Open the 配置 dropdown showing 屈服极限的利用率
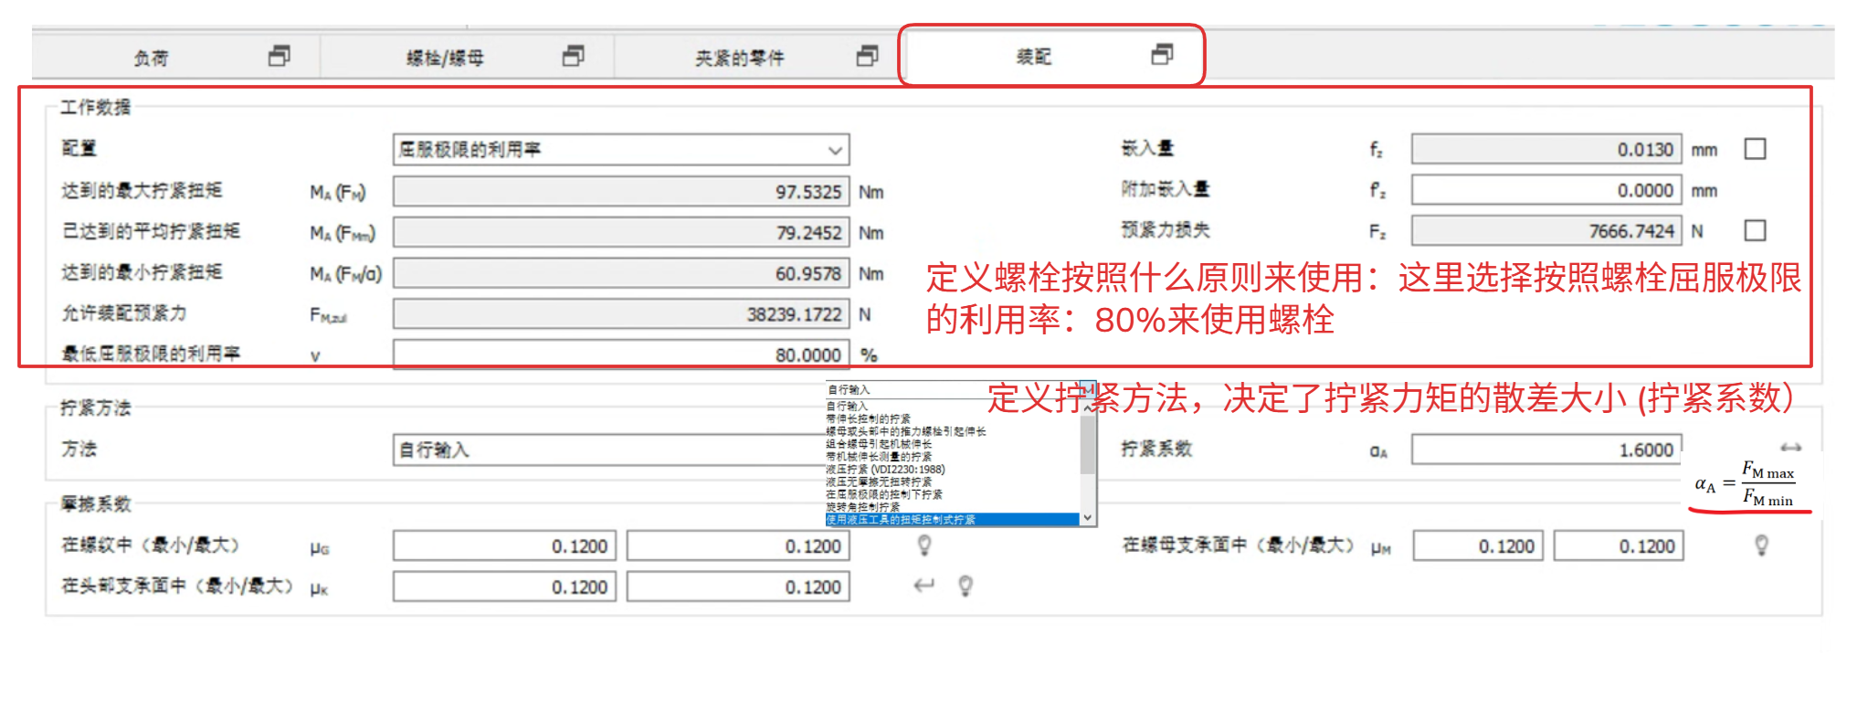Screen dimensions: 1857x709 coord(621,150)
